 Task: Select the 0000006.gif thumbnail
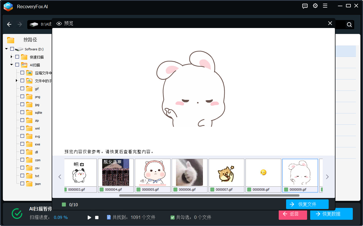[x=189, y=173]
